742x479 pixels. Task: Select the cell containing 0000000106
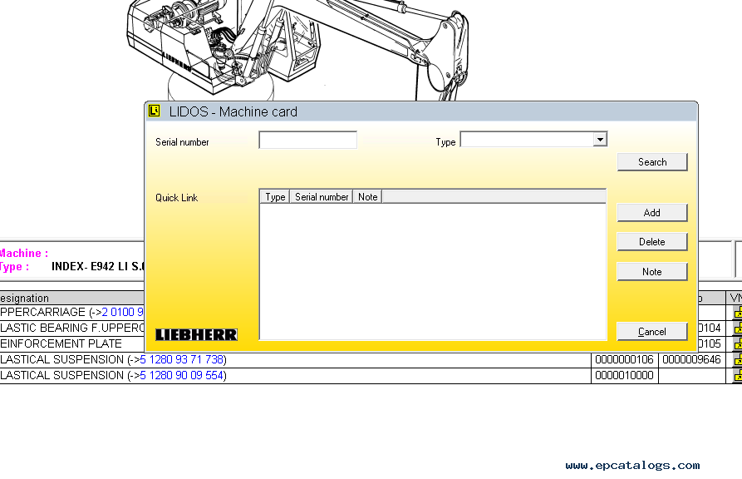tap(624, 359)
